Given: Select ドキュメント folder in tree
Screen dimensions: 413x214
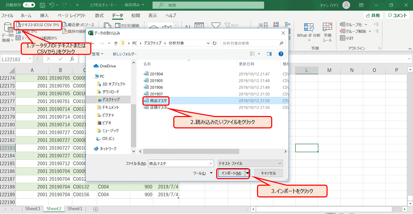Looking at the screenshot, I should tap(108, 107).
